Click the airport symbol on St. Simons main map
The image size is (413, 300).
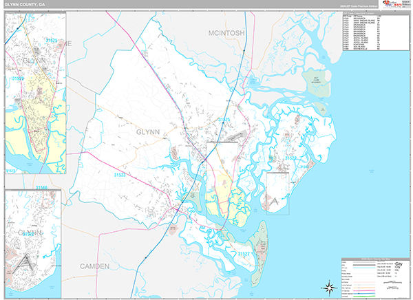coord(274,202)
